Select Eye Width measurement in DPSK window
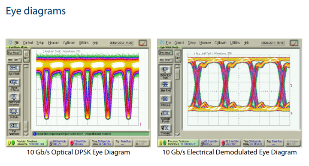 (14, 68)
